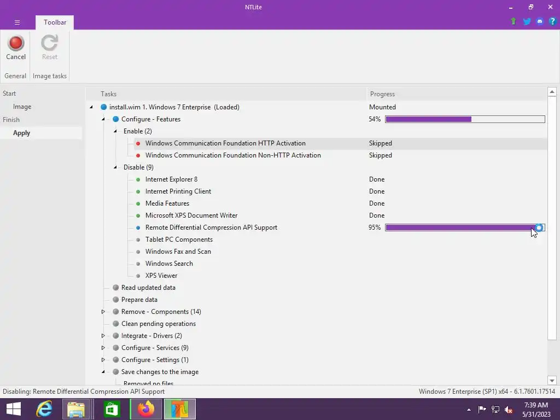Click the taskbar clock showing 7:39 AM
560x420 pixels.
[x=536, y=409]
